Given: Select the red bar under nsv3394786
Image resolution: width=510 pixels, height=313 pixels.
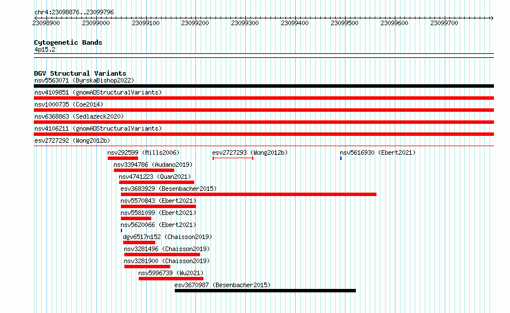Looking at the screenshot, I should 144,170.
